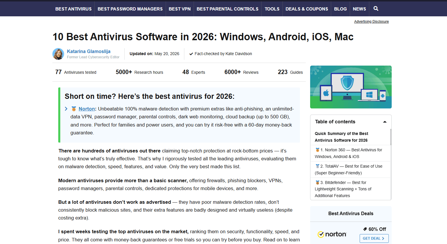447x244 pixels.
Task: Click the '223 Guides' stat
Action: point(290,72)
